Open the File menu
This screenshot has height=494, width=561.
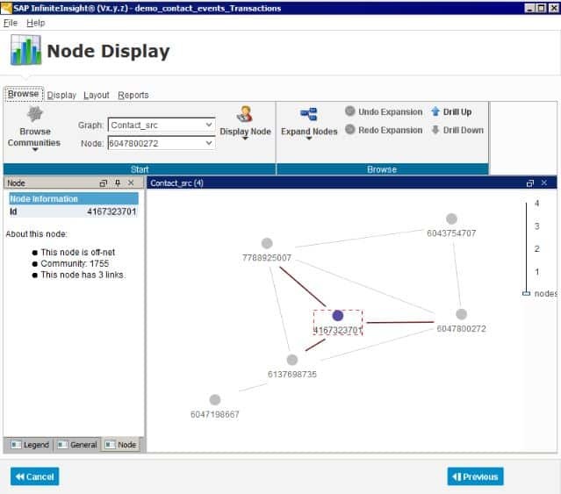click(x=11, y=23)
